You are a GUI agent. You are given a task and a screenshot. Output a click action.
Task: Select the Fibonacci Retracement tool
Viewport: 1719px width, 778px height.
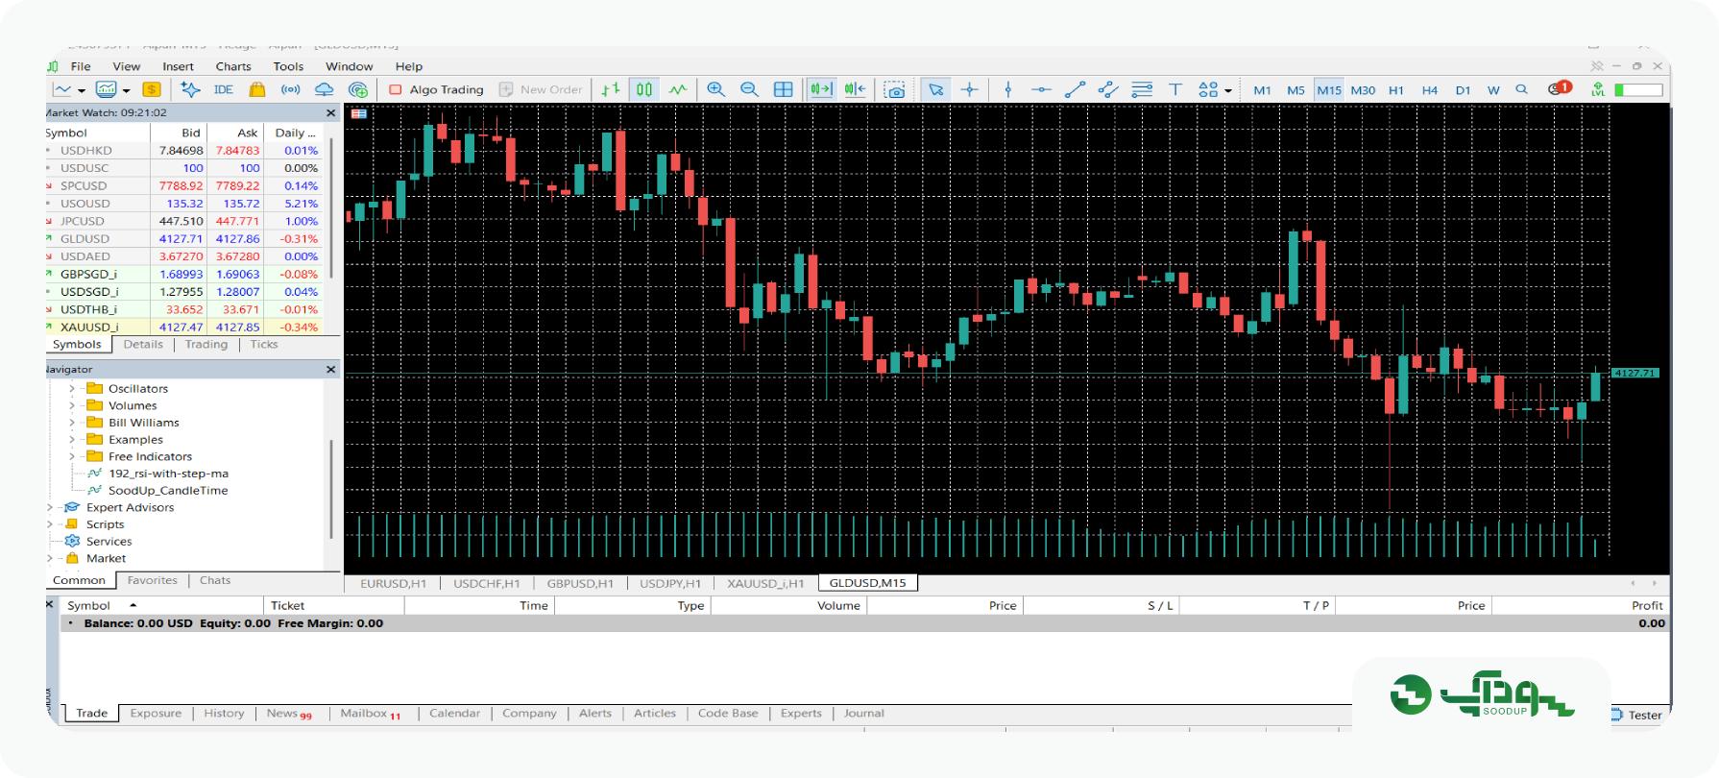pos(1142,89)
